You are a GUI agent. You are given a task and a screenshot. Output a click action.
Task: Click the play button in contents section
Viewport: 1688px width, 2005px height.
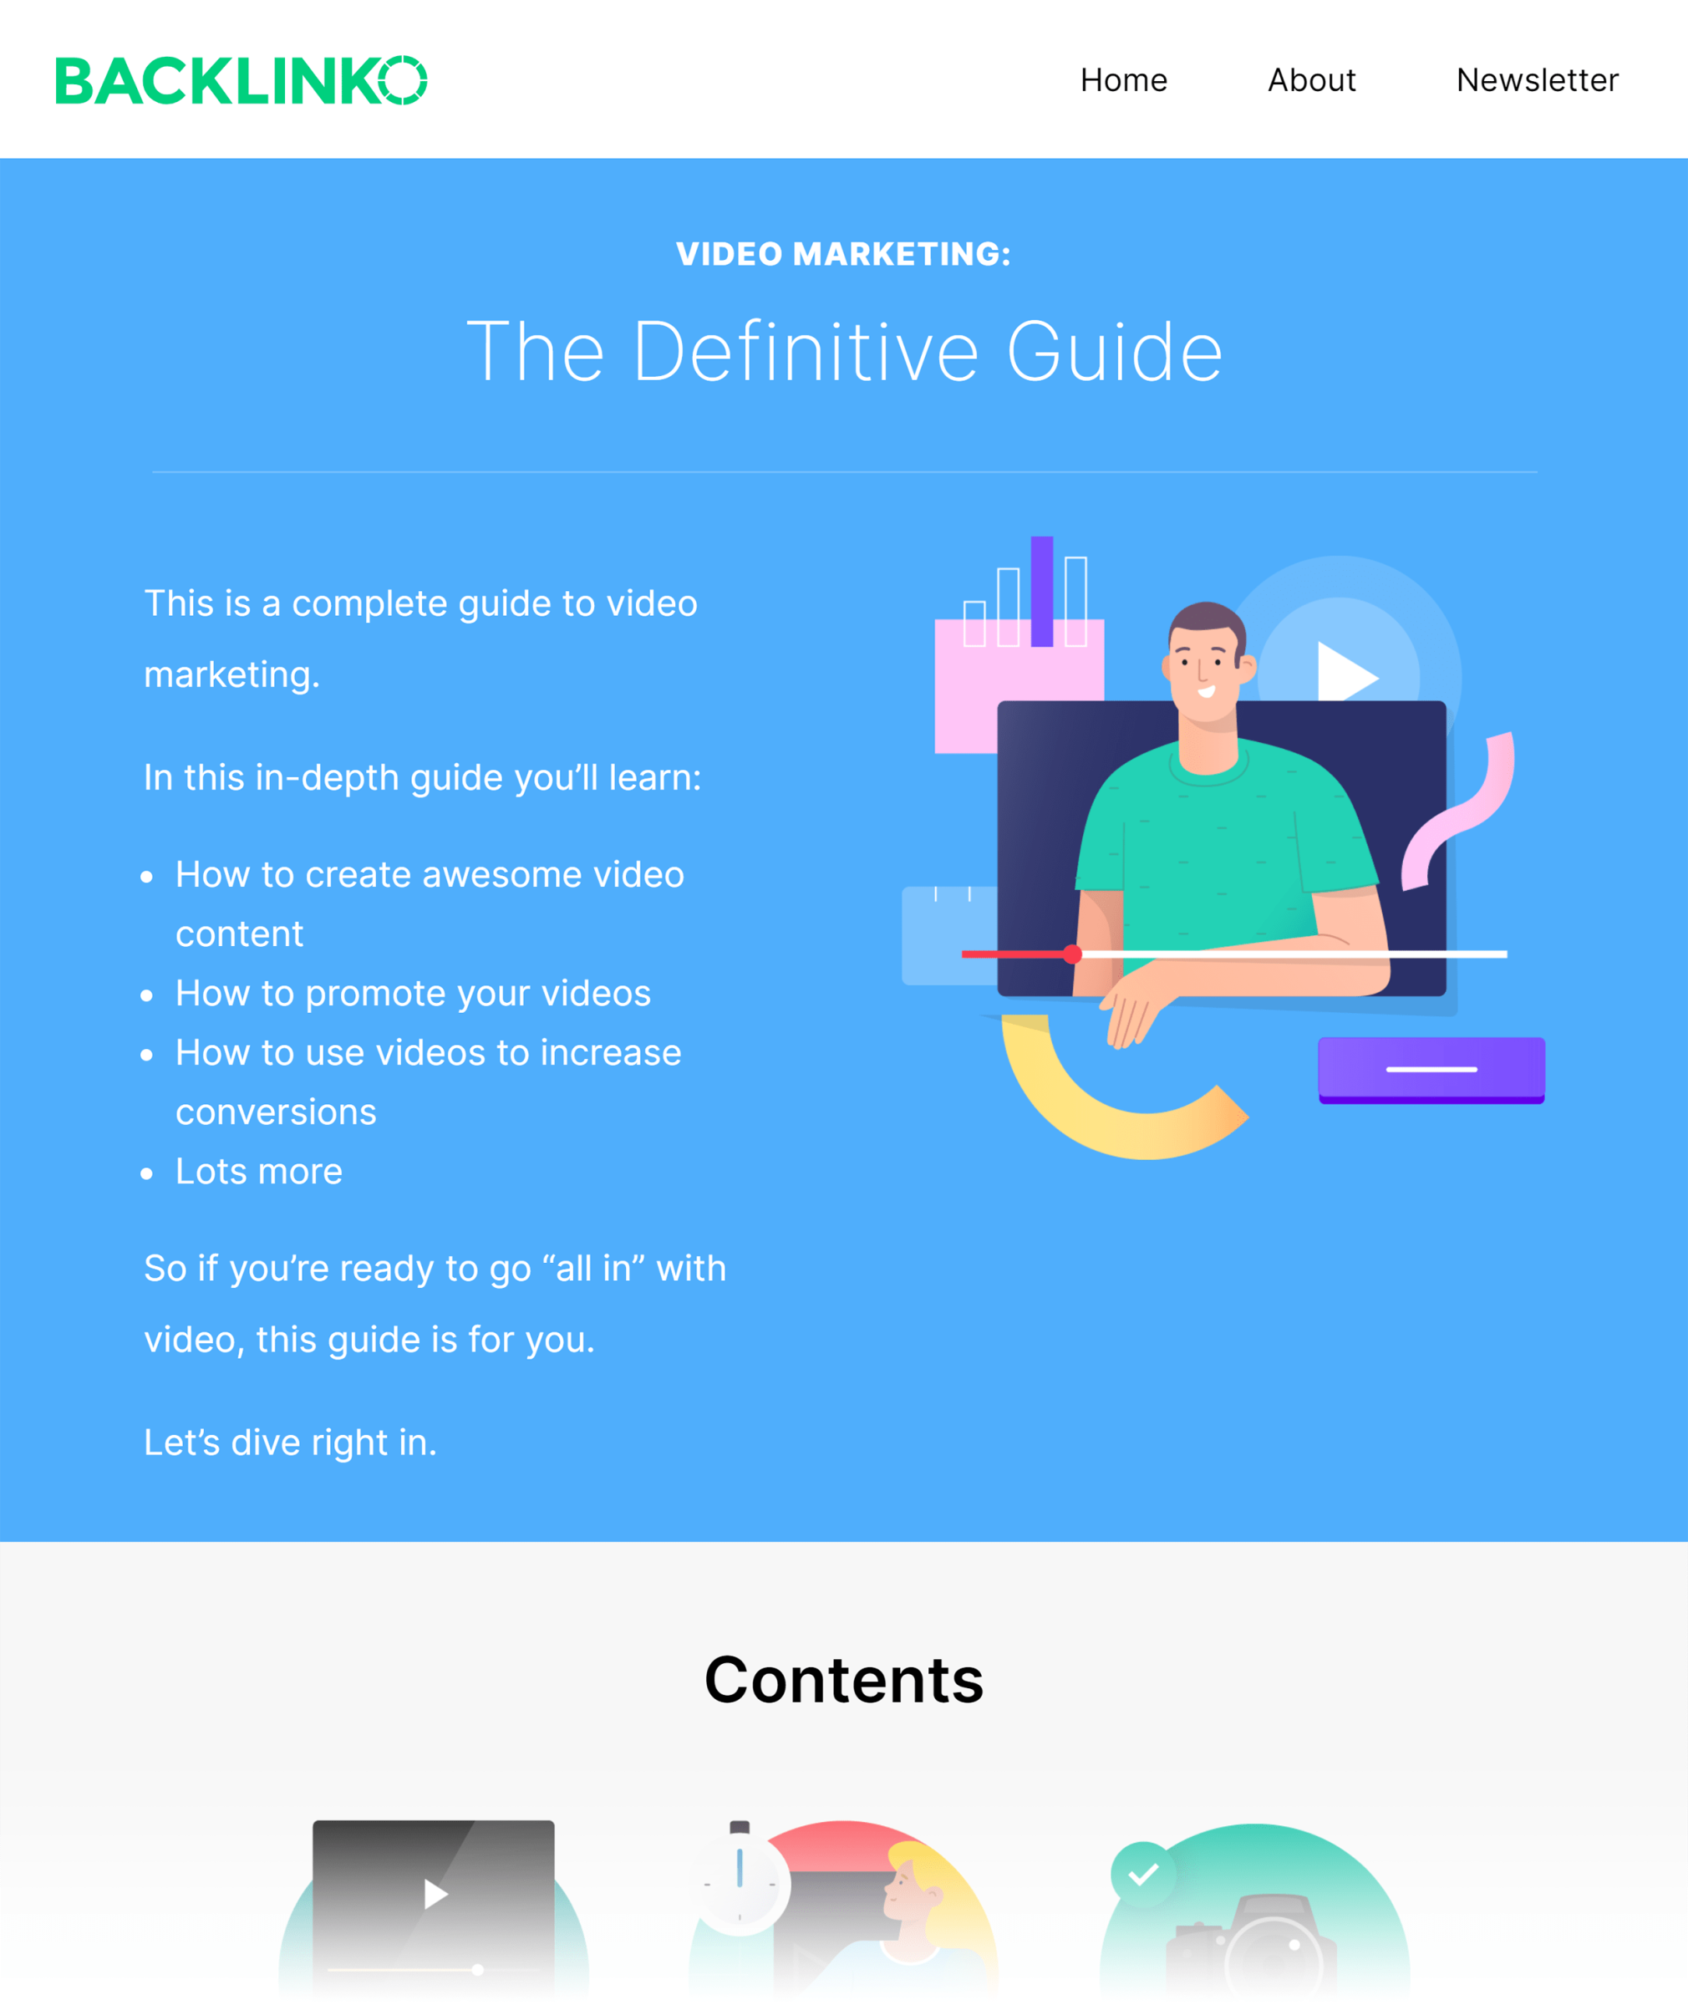click(434, 1891)
